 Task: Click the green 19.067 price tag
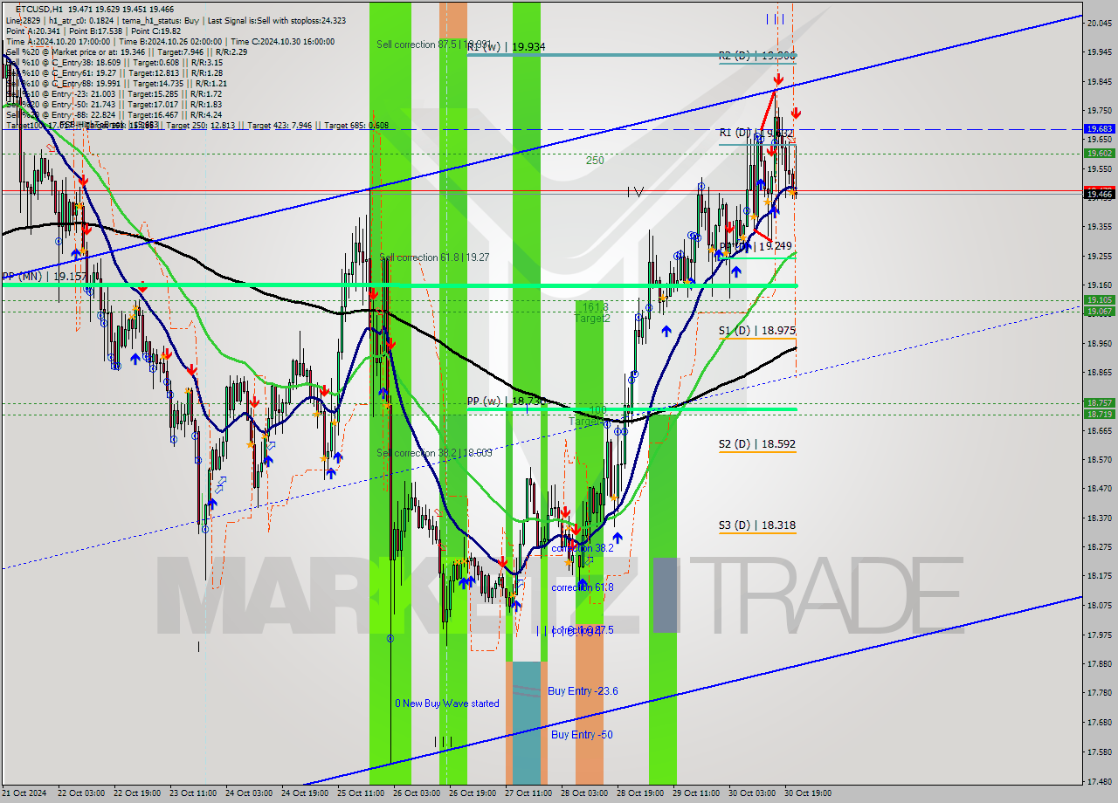[x=1099, y=311]
